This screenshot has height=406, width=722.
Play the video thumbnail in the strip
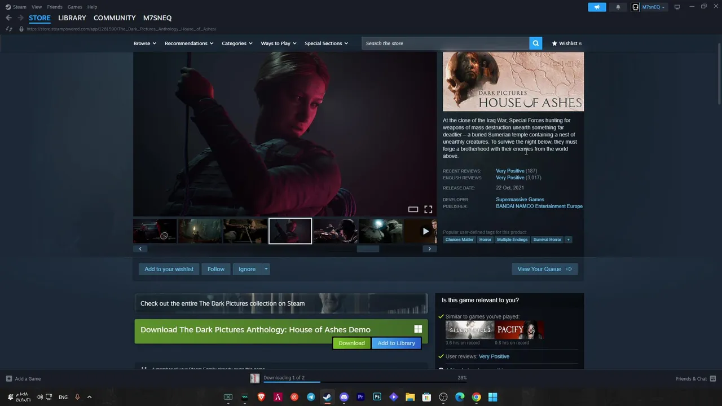coord(425,231)
